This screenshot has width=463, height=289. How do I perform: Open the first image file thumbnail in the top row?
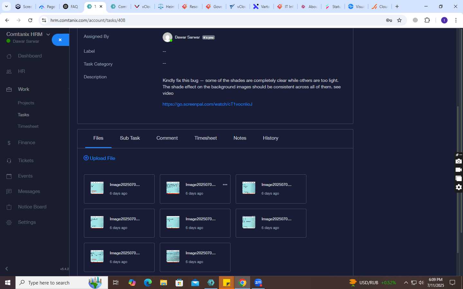pos(97,188)
